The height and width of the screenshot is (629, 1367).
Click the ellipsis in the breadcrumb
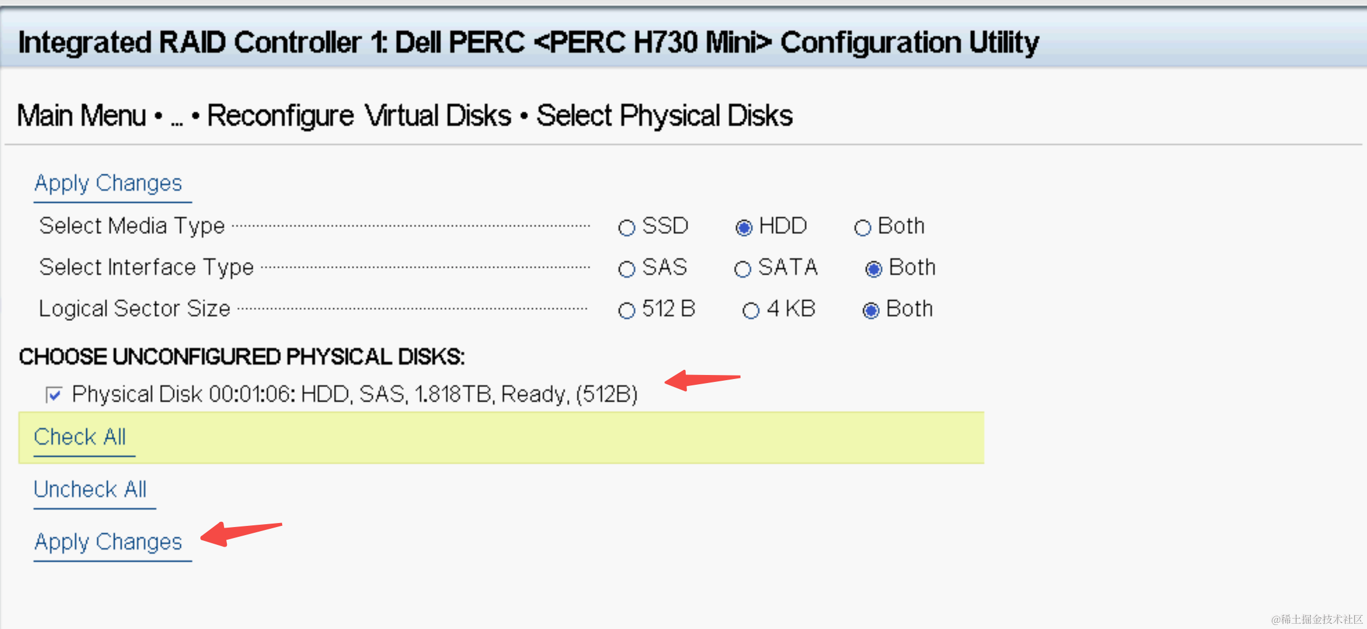tap(176, 117)
